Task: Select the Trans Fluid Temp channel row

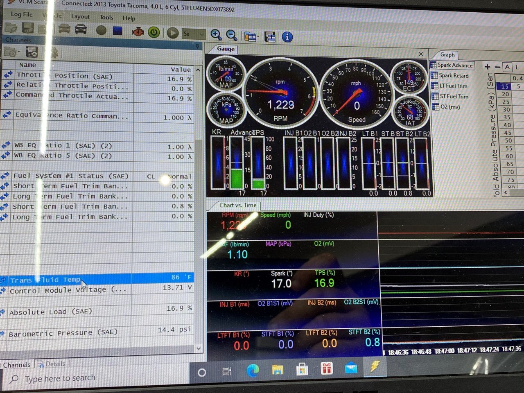Action: (x=97, y=279)
